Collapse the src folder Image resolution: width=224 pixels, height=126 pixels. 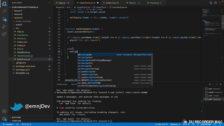[17, 28]
